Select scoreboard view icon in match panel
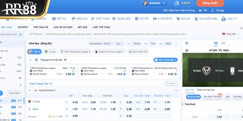Screen dimensions: 243x121 pyautogui.click(x=216, y=43)
